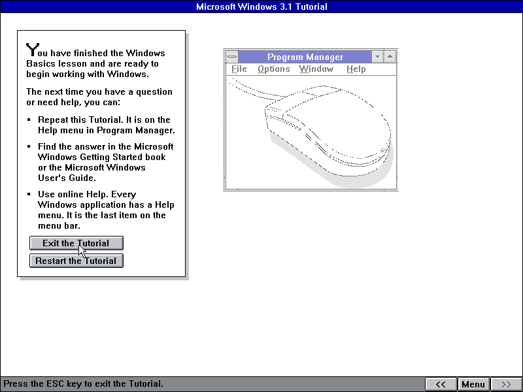Click 'You have finished the Windows' paragraph
Image resolution: width=523 pixels, height=392 pixels.
point(95,61)
